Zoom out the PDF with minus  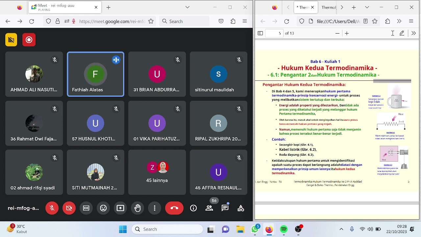click(337, 33)
